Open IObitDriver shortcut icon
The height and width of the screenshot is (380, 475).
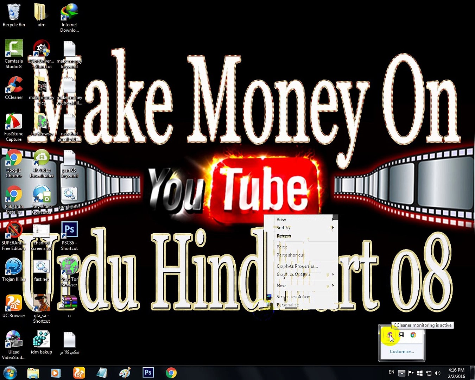tap(42, 54)
